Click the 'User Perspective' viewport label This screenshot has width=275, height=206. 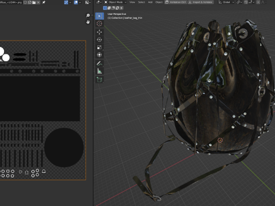117,14
